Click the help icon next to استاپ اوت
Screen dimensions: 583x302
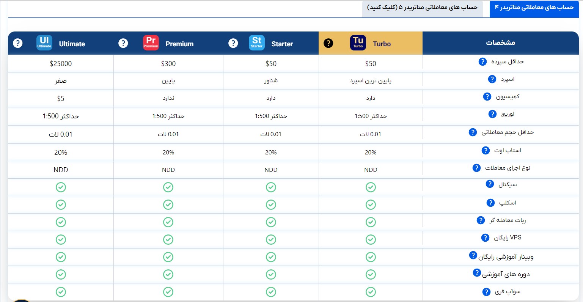pyautogui.click(x=486, y=150)
